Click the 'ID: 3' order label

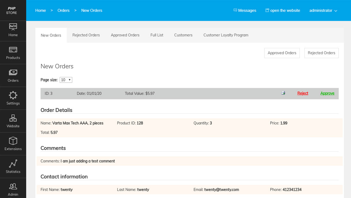pyautogui.click(x=49, y=94)
